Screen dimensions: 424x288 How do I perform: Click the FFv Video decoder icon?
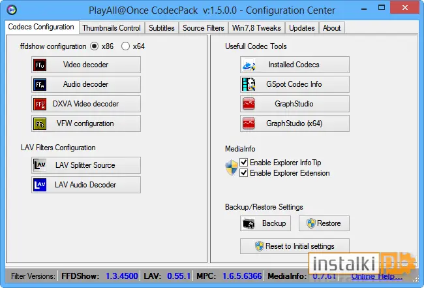pyautogui.click(x=40, y=65)
